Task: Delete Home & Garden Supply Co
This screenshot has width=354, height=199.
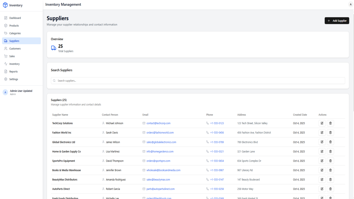Action: (x=330, y=151)
